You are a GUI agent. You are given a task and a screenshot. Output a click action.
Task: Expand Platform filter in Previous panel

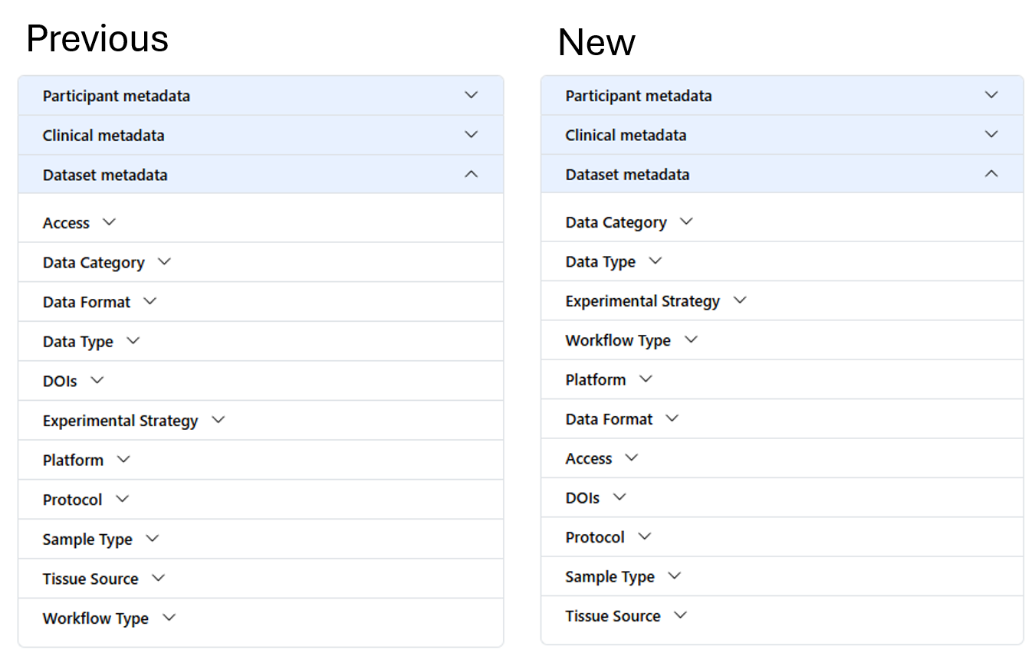click(123, 460)
